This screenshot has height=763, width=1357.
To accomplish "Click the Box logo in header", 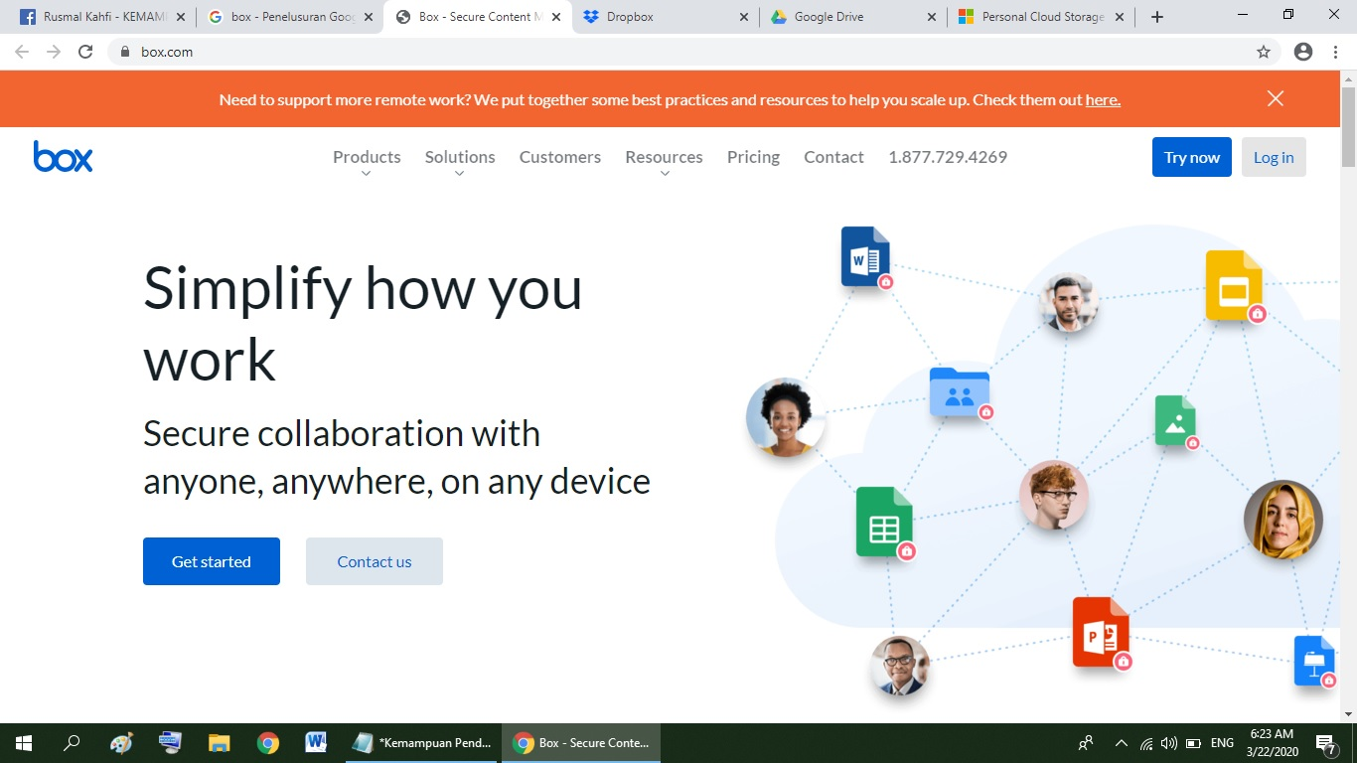I will (63, 157).
